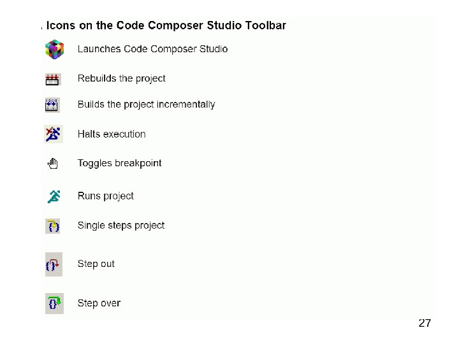Screen dimensions: 459x344
Task: Click the "Runs project" label
Action: click(105, 196)
